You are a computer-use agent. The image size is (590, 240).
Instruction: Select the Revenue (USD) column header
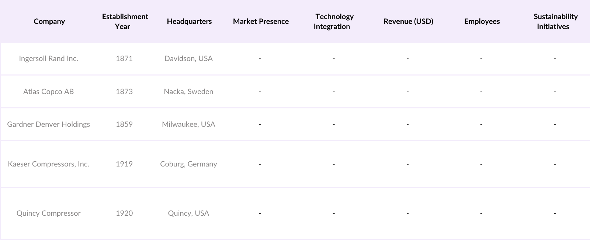408,21
